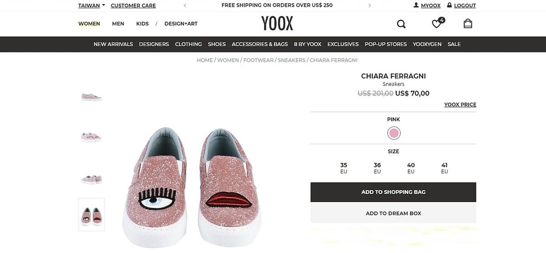
Task: Show next promo banner with right chevron
Action: tap(369, 5)
